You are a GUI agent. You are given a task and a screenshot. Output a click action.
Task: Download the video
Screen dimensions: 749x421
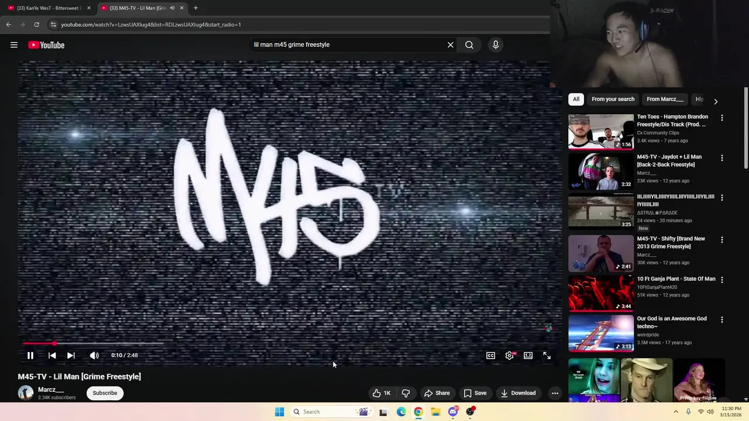pyautogui.click(x=518, y=393)
